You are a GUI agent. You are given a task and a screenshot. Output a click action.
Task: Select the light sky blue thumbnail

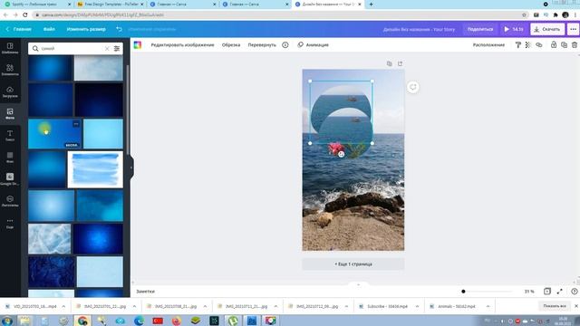(103, 133)
